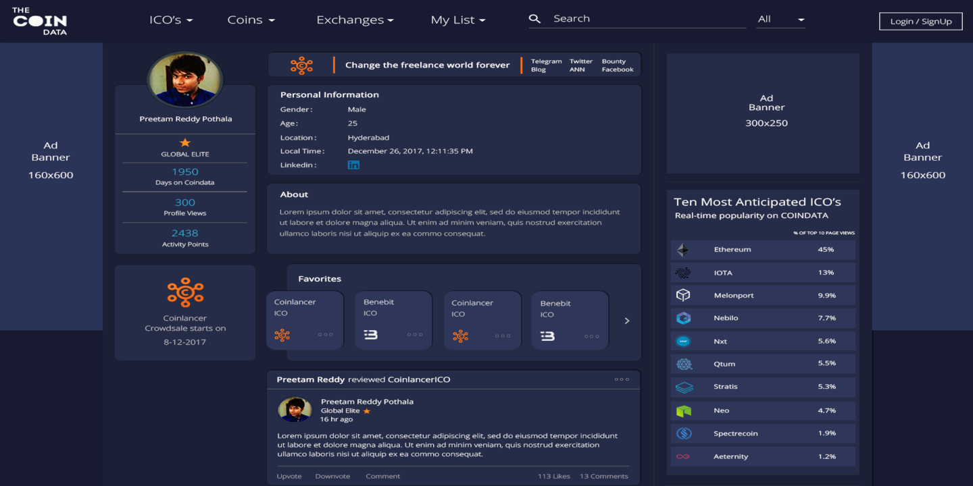Click the 4.7% value for Neo

(x=827, y=410)
